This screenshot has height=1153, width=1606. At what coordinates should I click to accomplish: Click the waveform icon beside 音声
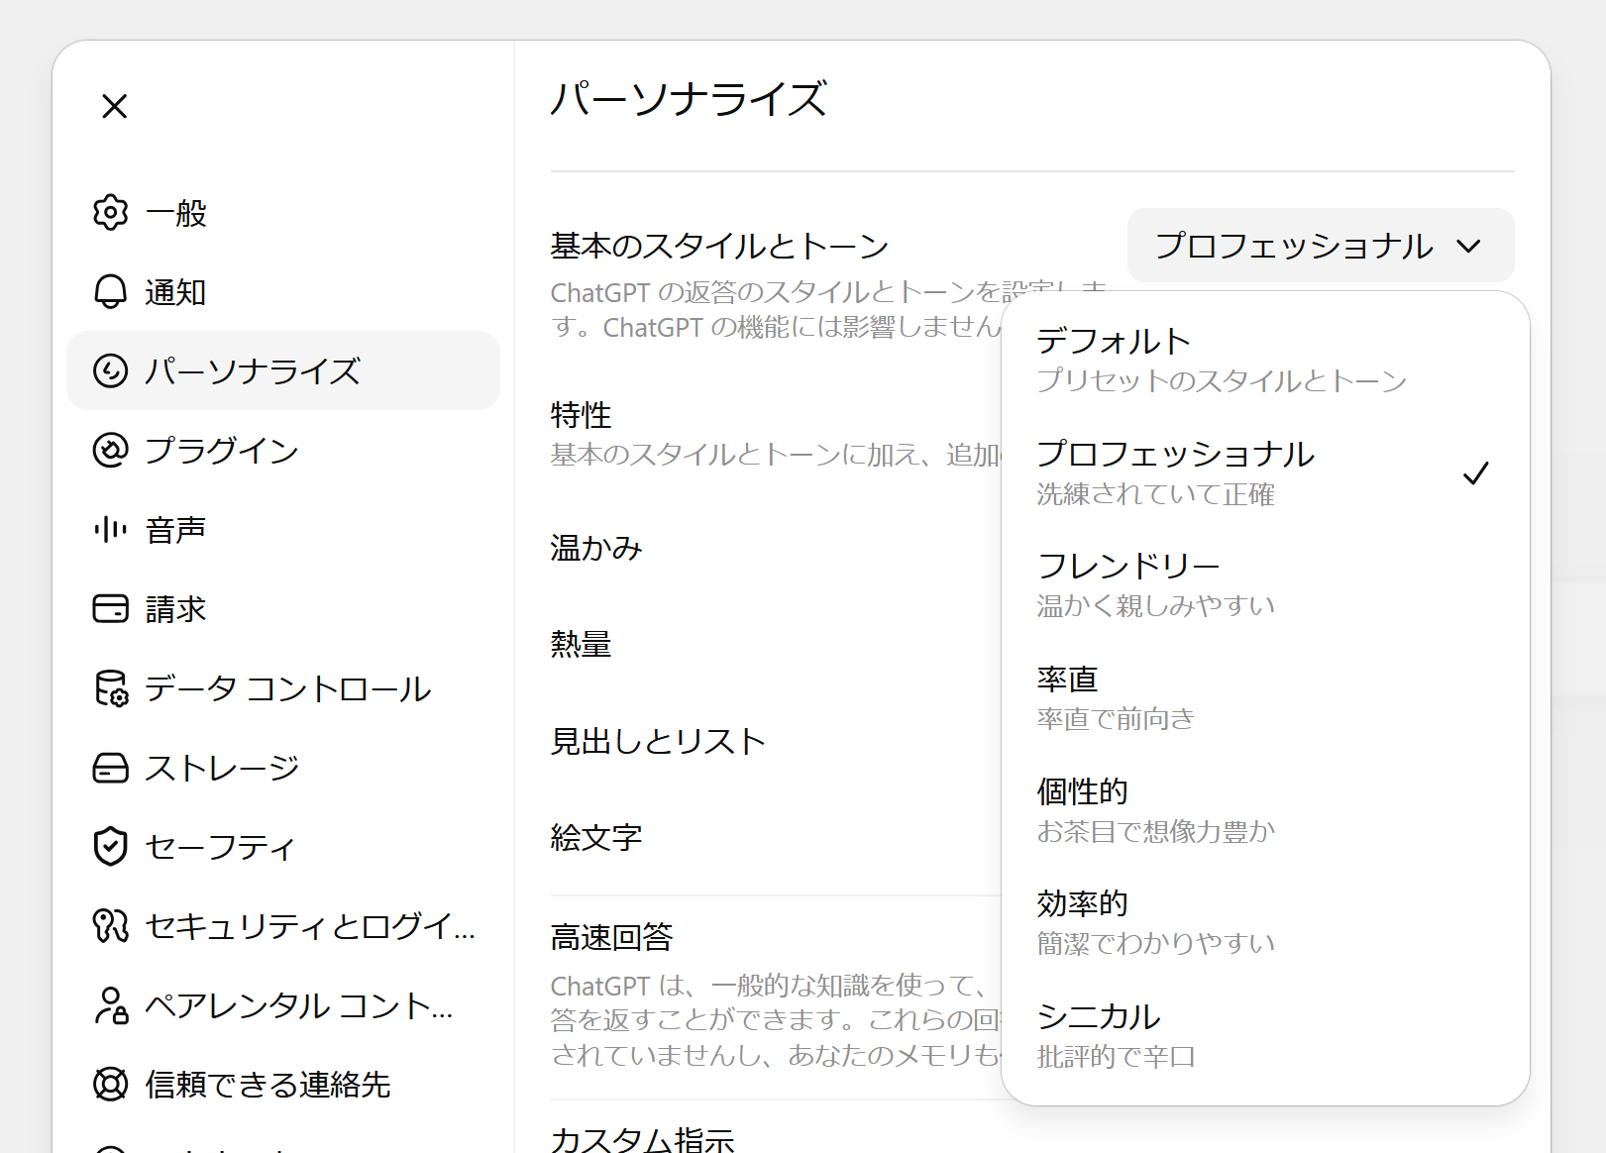111,530
